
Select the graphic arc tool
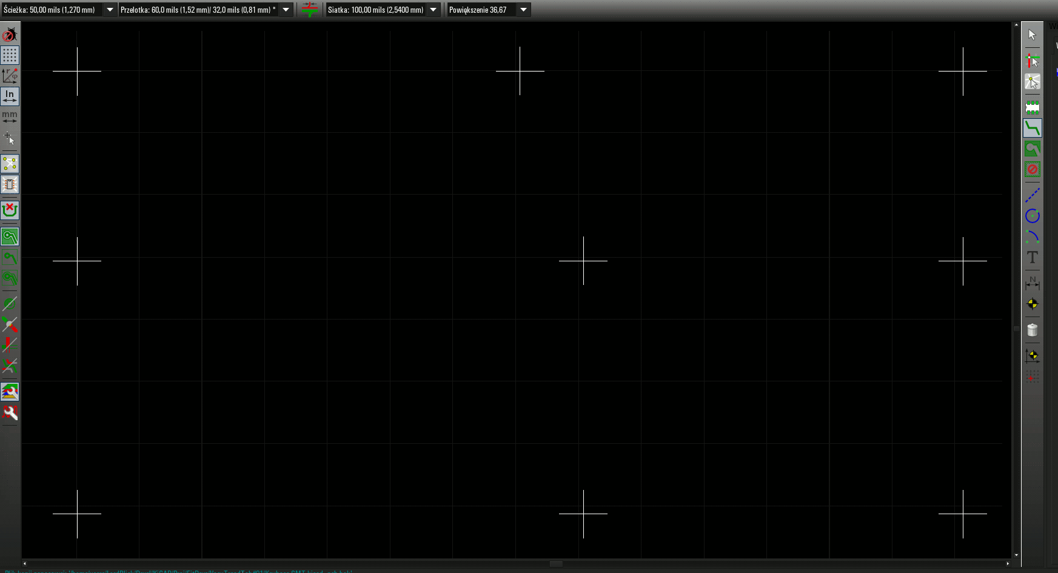click(1033, 236)
